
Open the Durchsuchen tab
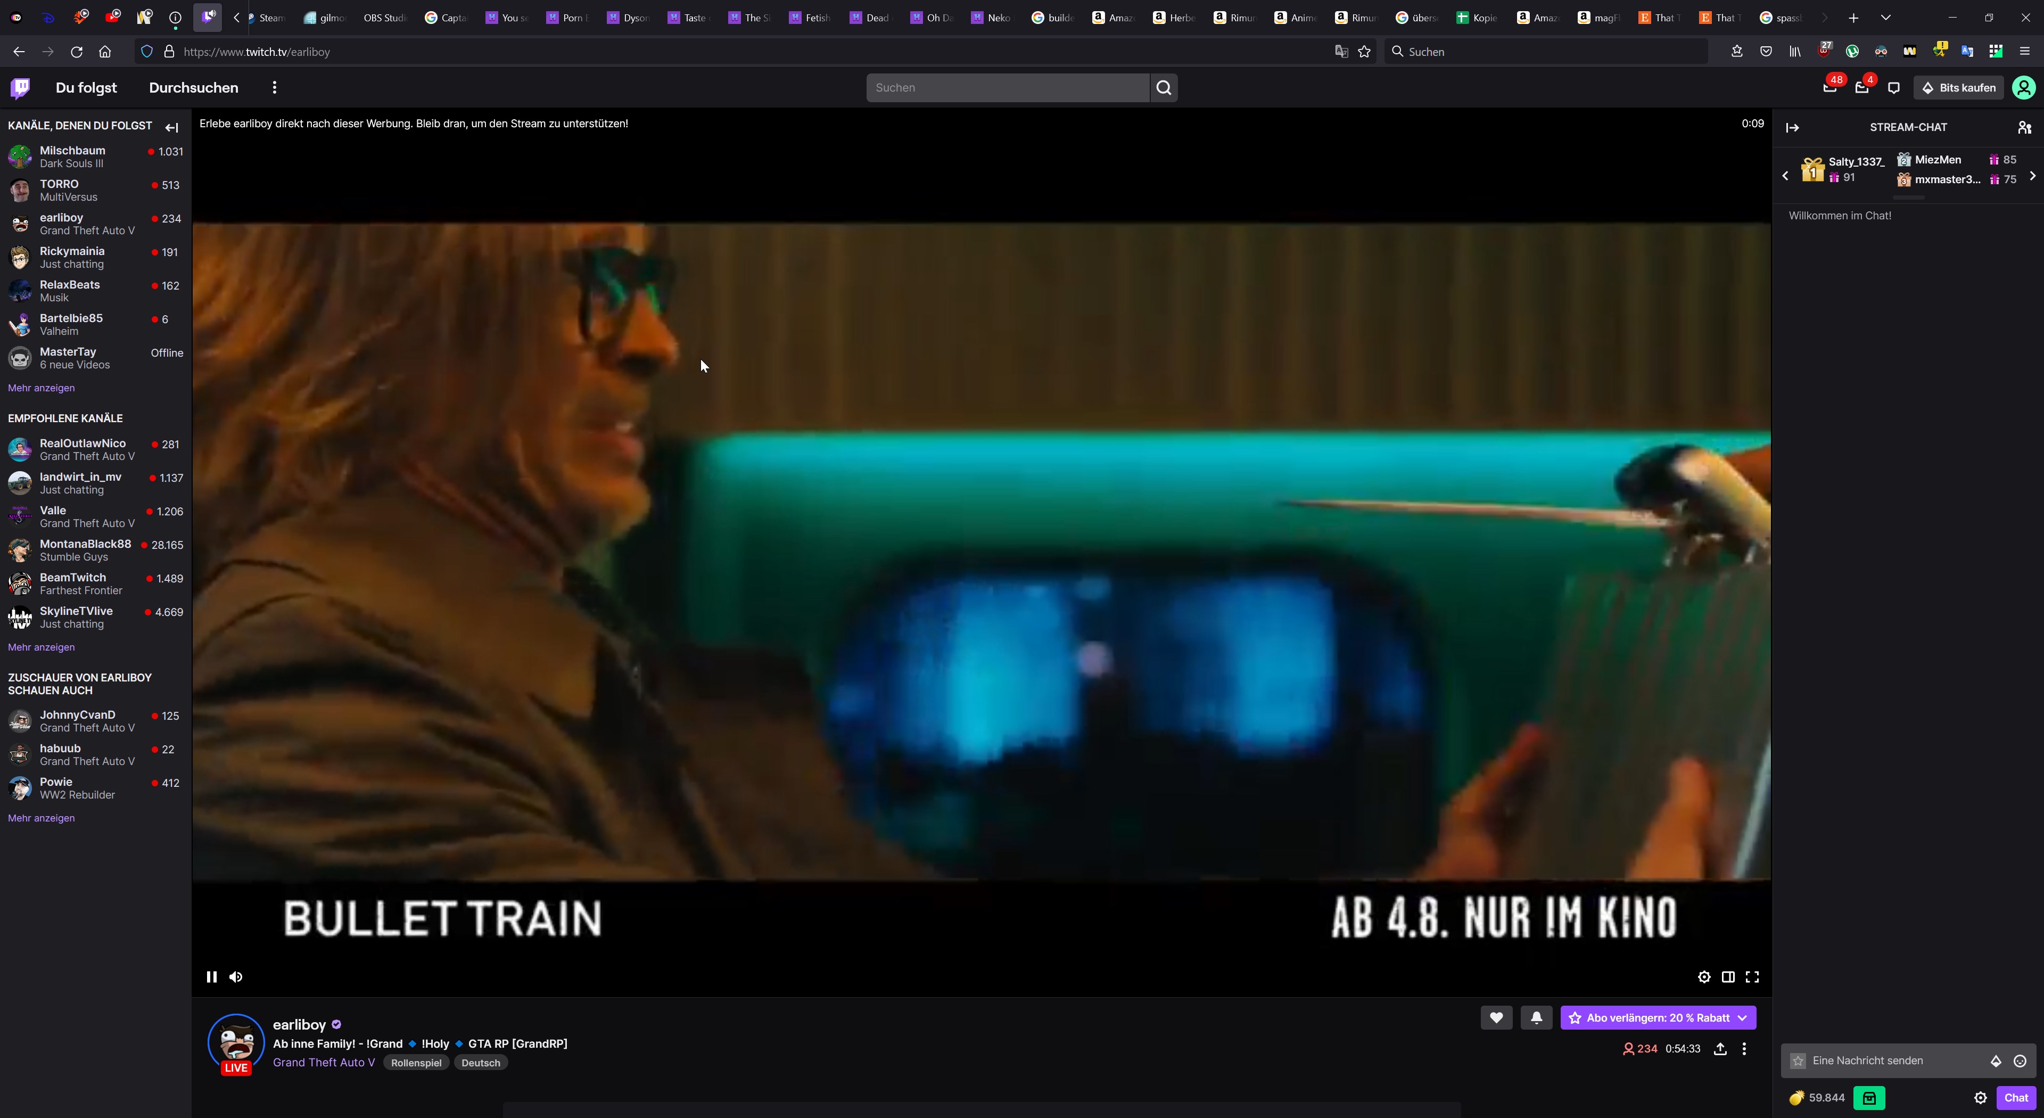tap(194, 87)
